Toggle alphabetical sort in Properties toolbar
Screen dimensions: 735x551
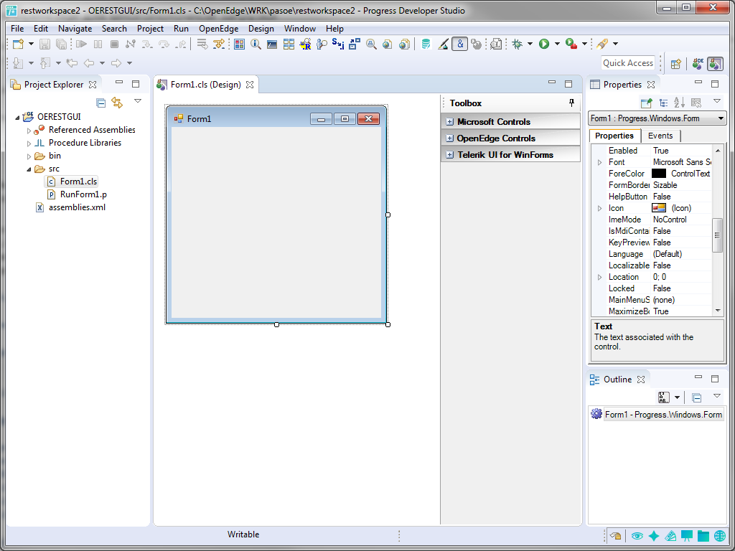pyautogui.click(x=679, y=103)
